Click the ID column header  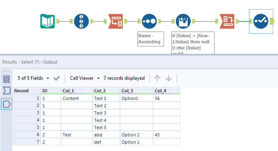coord(51,91)
